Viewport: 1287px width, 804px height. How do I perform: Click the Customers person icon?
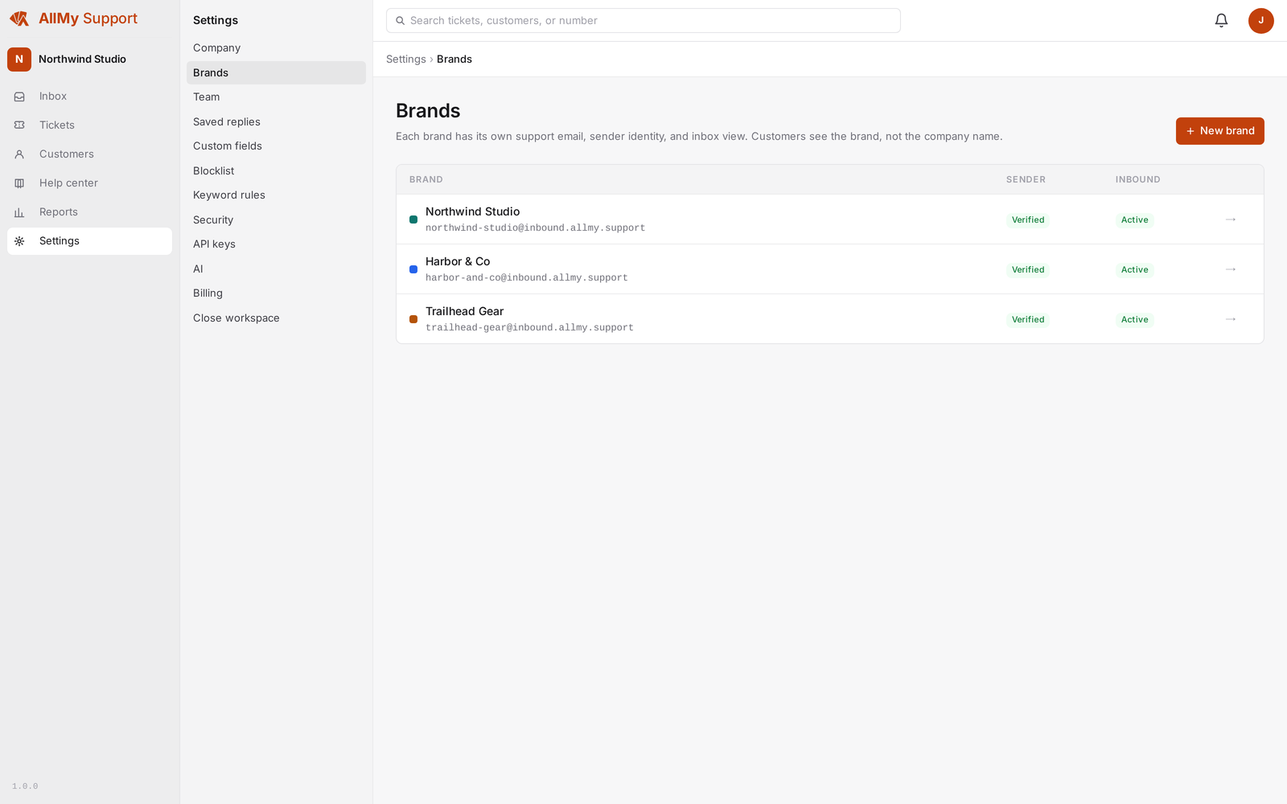[x=19, y=154]
